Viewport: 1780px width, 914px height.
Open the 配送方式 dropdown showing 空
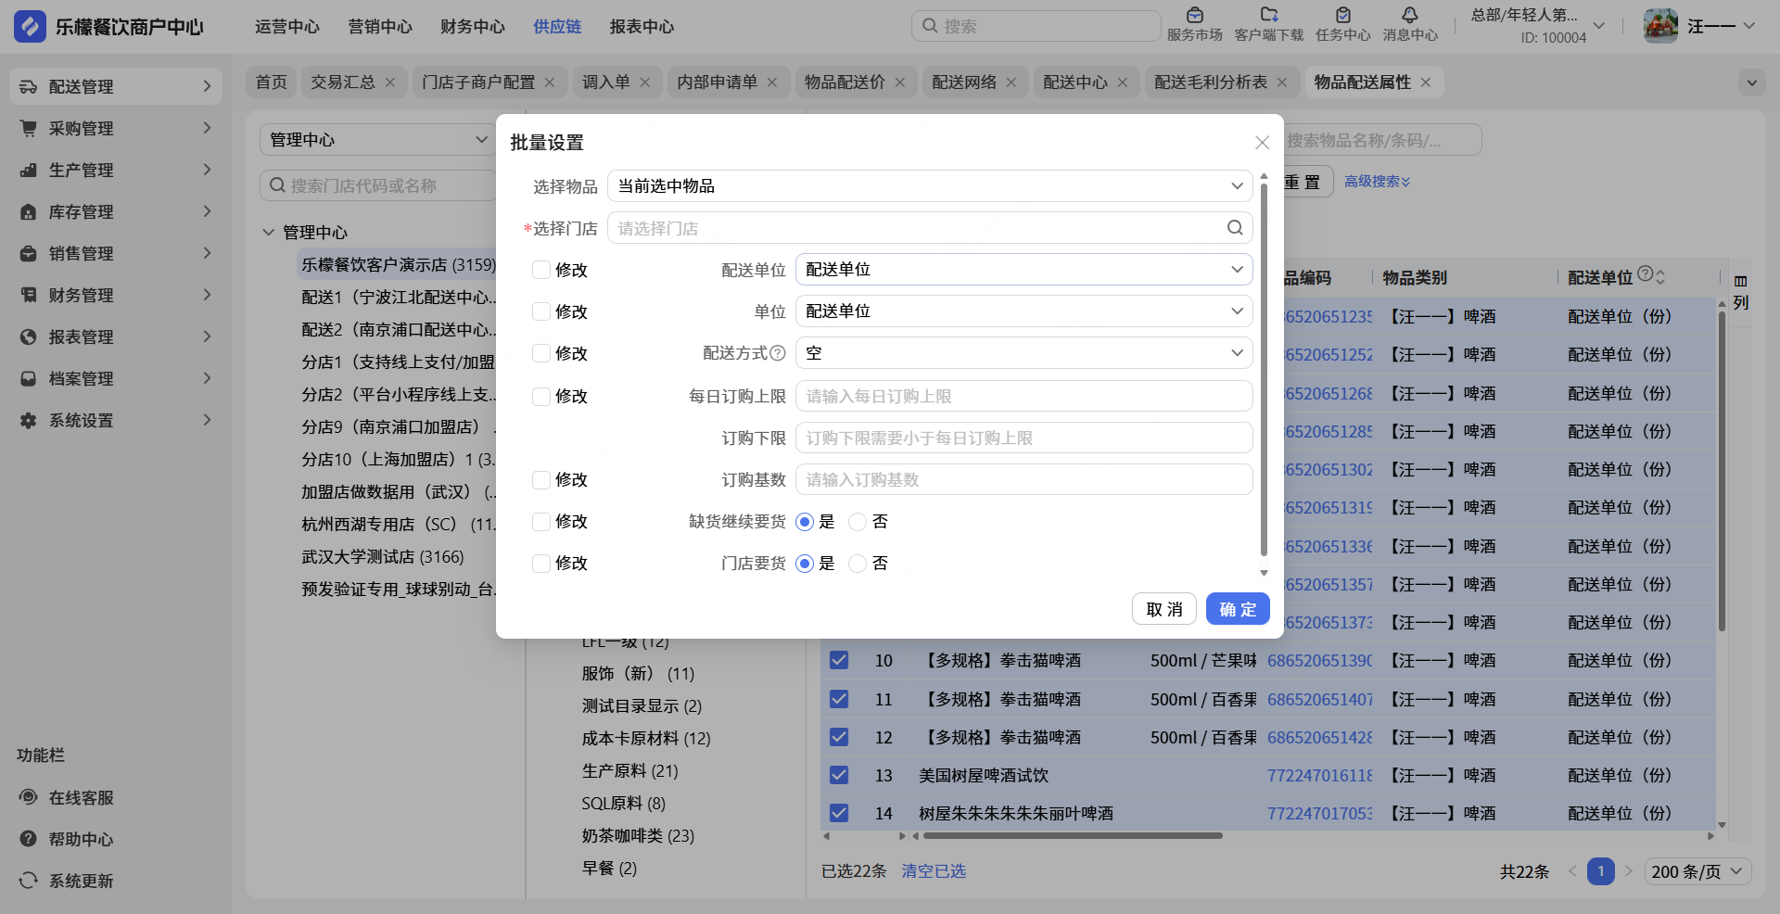click(1023, 353)
